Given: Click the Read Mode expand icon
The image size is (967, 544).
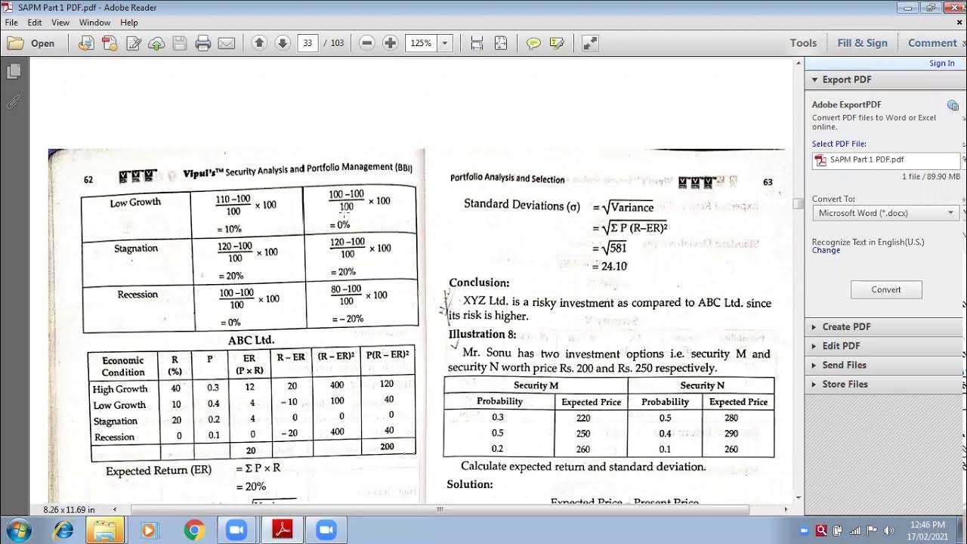Looking at the screenshot, I should coord(590,43).
